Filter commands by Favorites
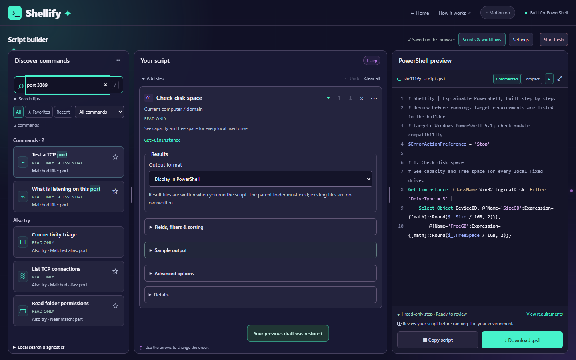Image resolution: width=576 pixels, height=360 pixels. pos(39,112)
